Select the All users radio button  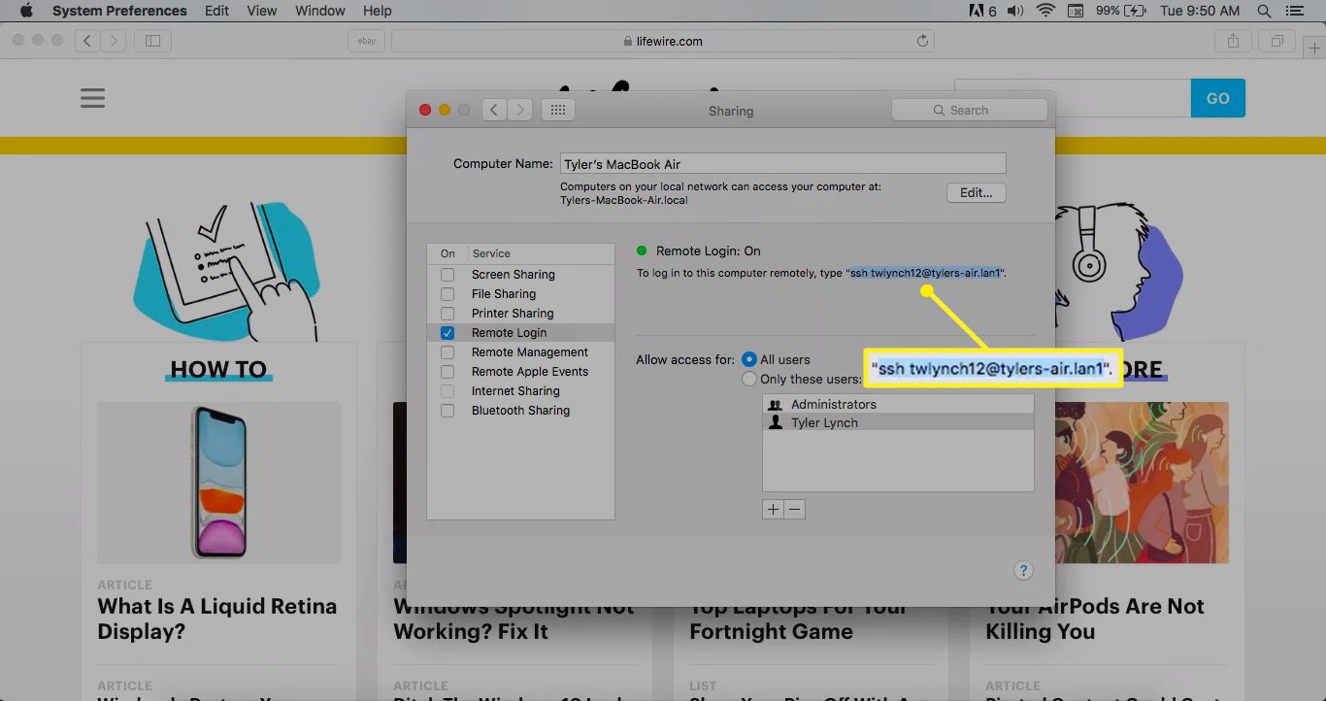point(749,359)
